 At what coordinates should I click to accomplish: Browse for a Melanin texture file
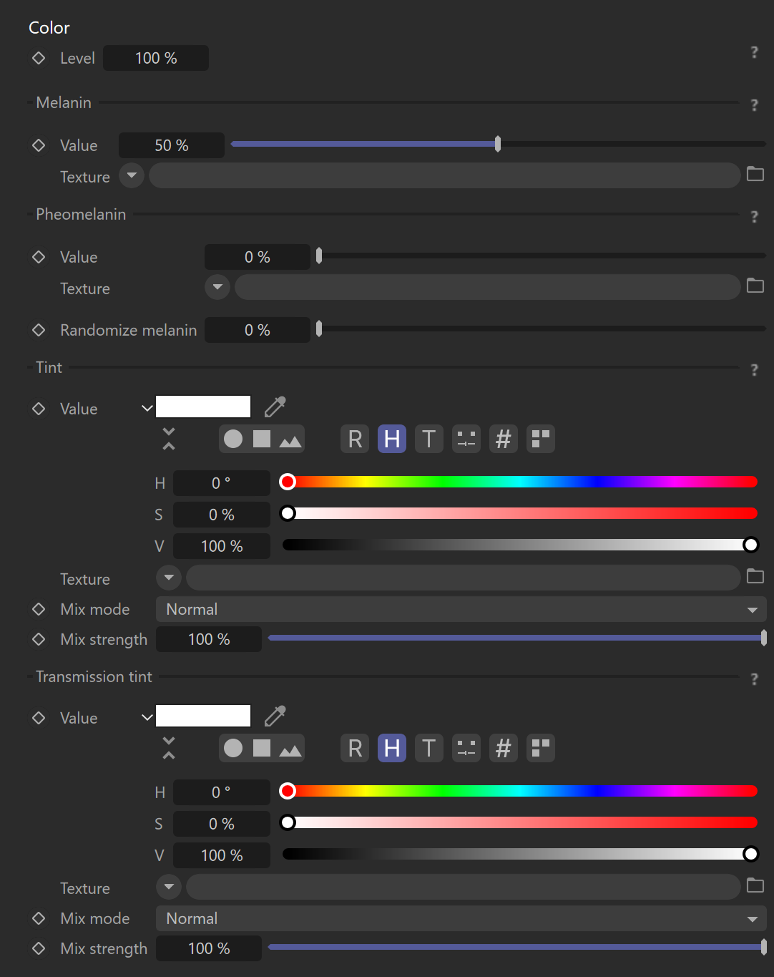[755, 174]
